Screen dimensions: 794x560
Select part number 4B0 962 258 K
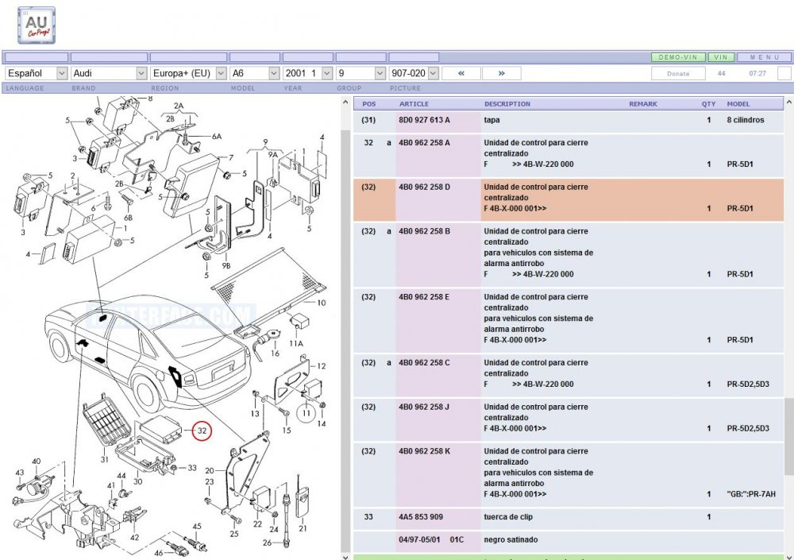(424, 451)
